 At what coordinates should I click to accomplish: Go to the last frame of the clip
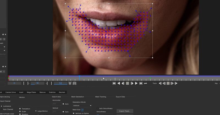tap(141, 83)
